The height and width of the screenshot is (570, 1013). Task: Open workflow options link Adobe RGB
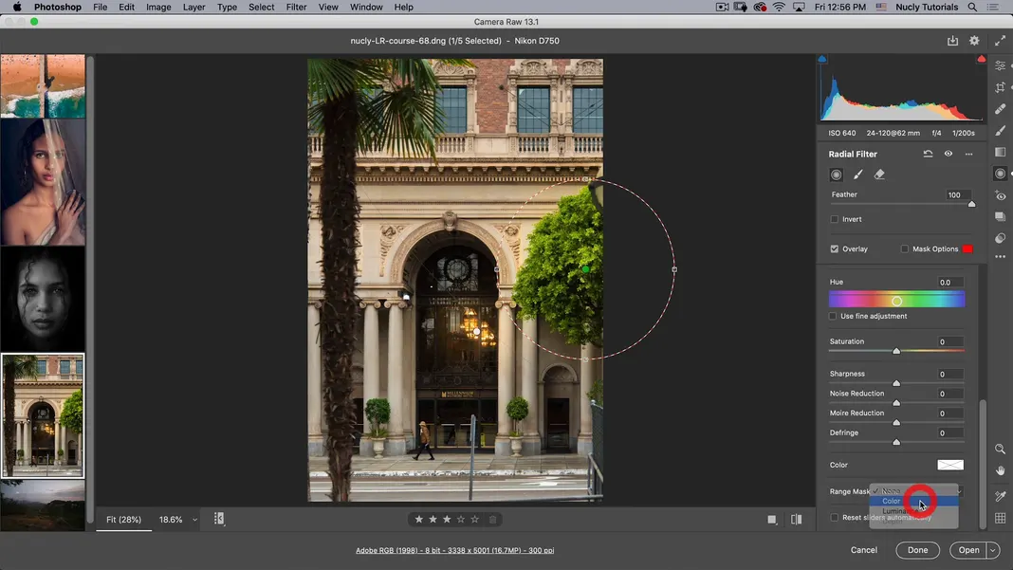(x=455, y=551)
